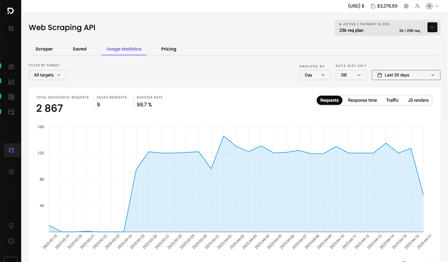448x262 pixels.
Task: Switch chart to Response time view
Action: (x=362, y=100)
